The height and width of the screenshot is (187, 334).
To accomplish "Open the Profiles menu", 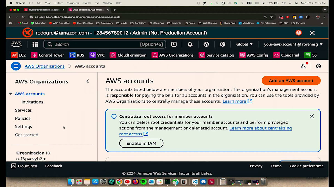I will [x=87, y=3].
